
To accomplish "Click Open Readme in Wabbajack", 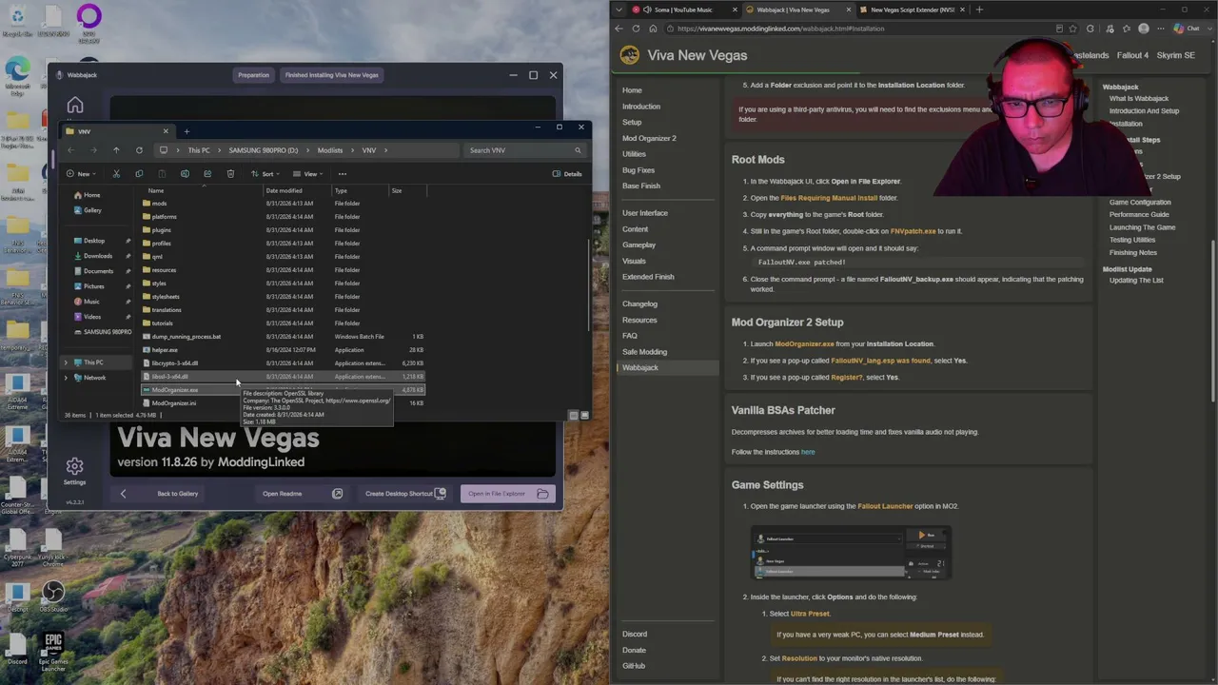I will click(x=303, y=494).
